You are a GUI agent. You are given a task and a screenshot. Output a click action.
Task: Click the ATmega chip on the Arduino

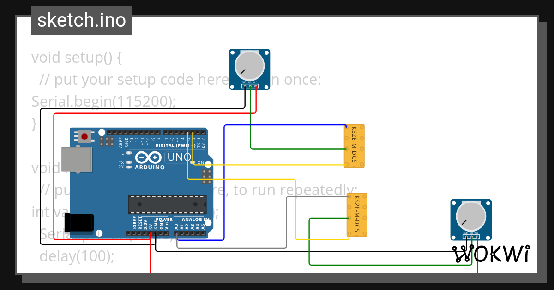167,204
